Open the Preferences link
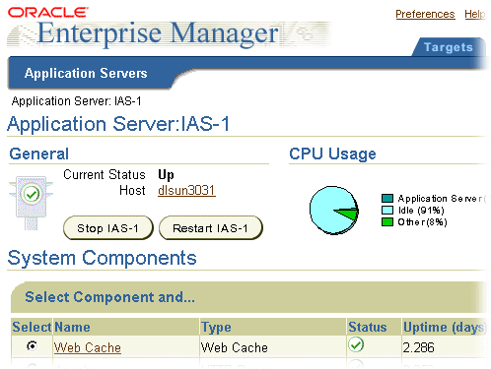This screenshot has width=491, height=369. tap(425, 14)
